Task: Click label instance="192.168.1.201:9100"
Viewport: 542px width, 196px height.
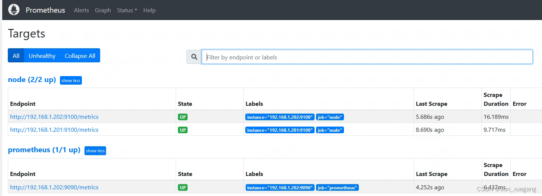Action: 280,130
